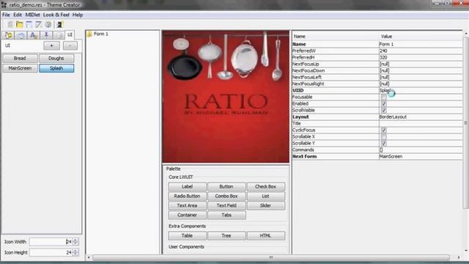Click the Layout value 'BorderLayout'

[x=421, y=117]
